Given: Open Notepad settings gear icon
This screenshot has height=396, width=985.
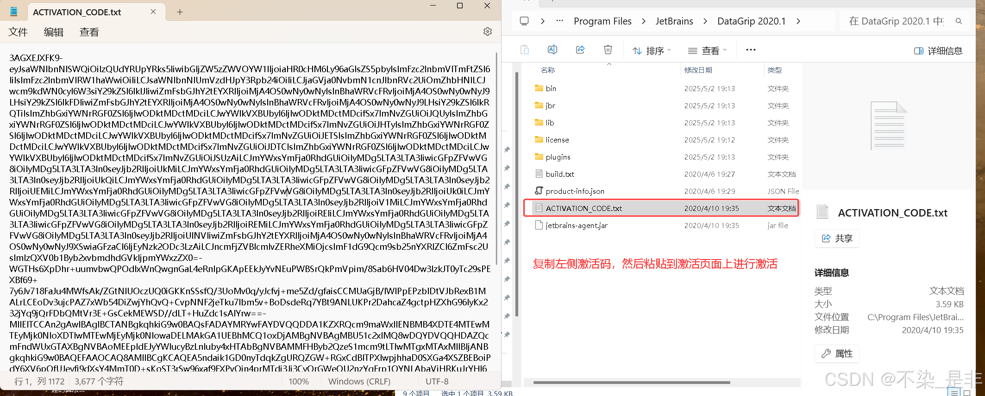Looking at the screenshot, I should coord(488,31).
